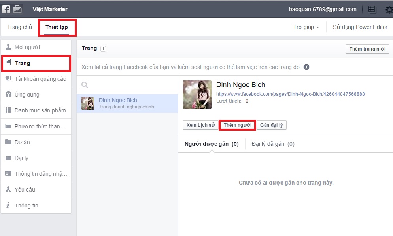
Task: Click the large Dinh Ngoc Bich profile photo
Action: (x=197, y=94)
